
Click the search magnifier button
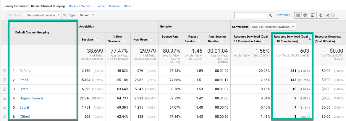point(270,15)
